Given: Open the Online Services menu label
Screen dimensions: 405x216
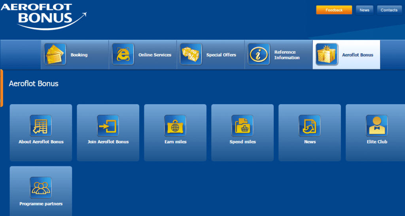Looking at the screenshot, I should (x=155, y=55).
